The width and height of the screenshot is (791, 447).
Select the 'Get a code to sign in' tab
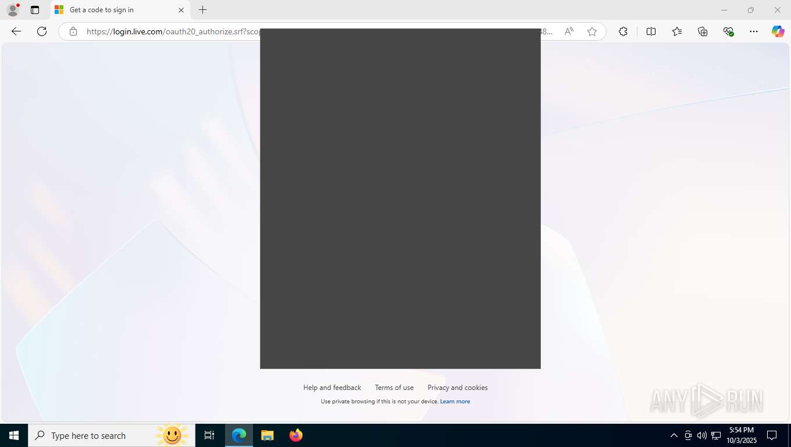[119, 10]
